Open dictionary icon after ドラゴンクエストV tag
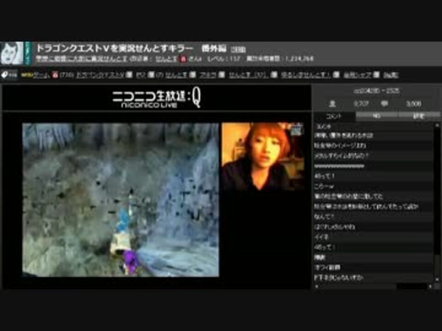 129,75
